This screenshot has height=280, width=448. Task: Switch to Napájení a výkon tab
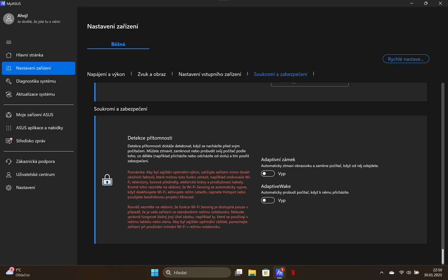click(x=106, y=74)
